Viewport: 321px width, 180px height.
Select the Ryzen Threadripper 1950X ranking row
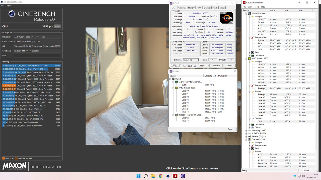[x=31, y=72]
